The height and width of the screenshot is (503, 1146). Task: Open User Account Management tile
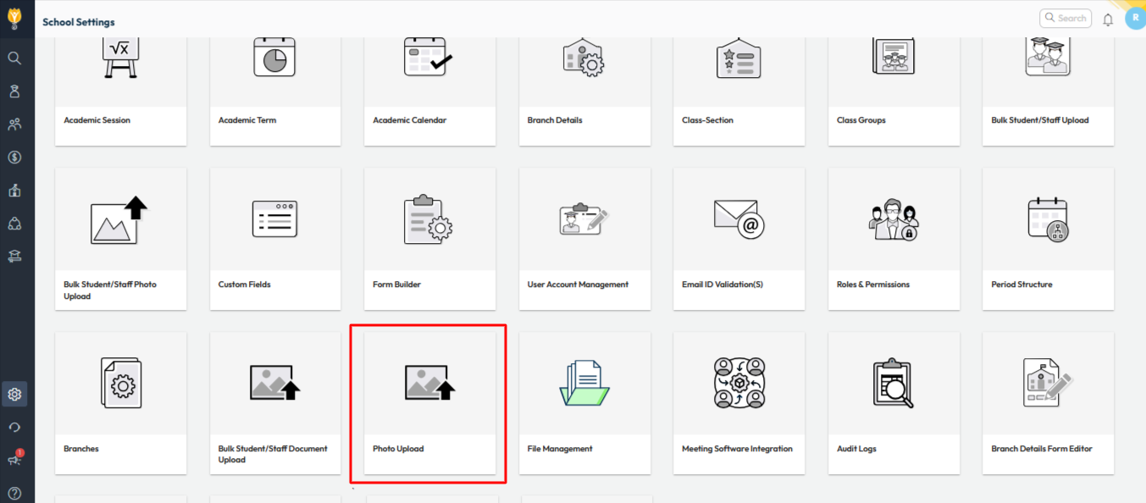[584, 239]
